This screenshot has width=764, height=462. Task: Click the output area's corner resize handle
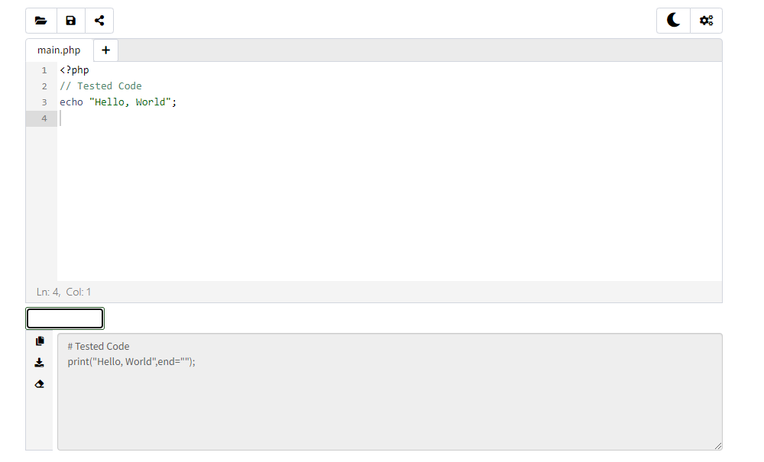[717, 445]
